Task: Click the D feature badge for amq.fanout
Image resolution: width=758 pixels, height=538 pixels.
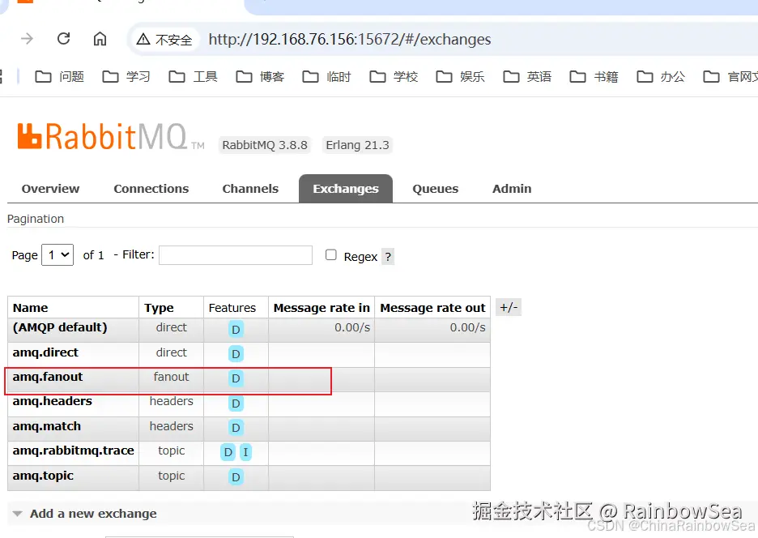Action: click(x=236, y=378)
